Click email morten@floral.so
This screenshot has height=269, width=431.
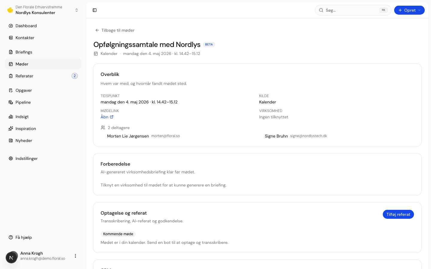tap(166, 136)
